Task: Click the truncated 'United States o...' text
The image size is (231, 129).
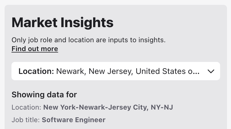Action: click(168, 71)
